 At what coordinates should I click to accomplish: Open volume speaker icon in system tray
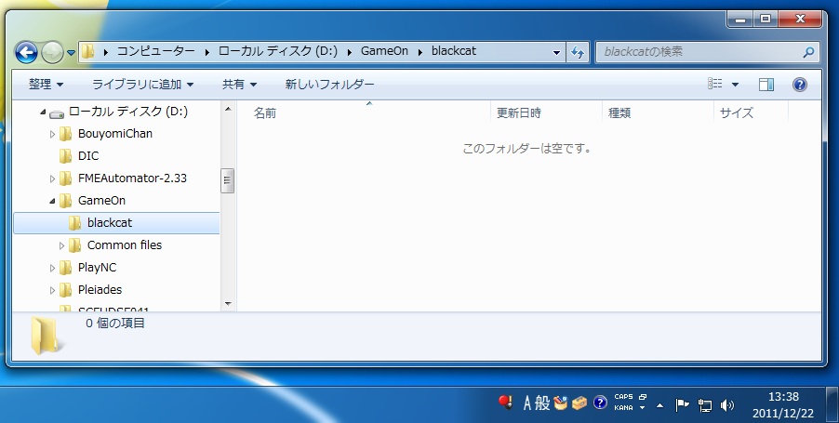(726, 404)
